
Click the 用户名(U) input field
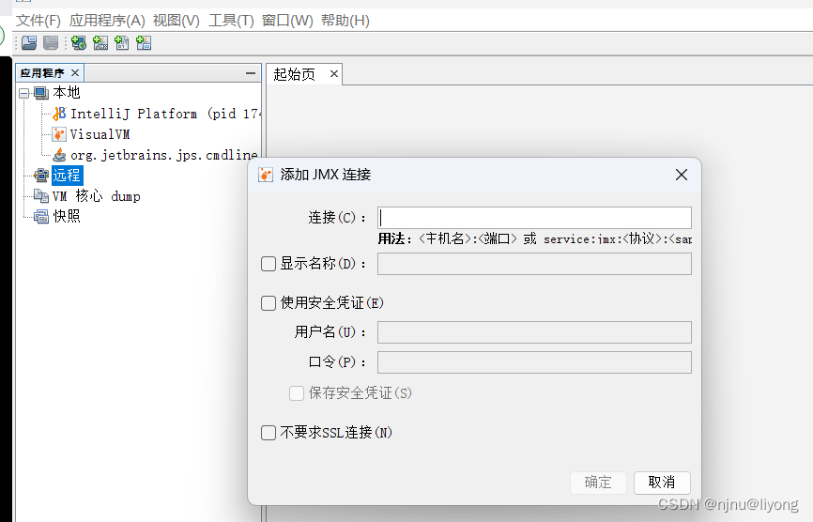point(534,332)
